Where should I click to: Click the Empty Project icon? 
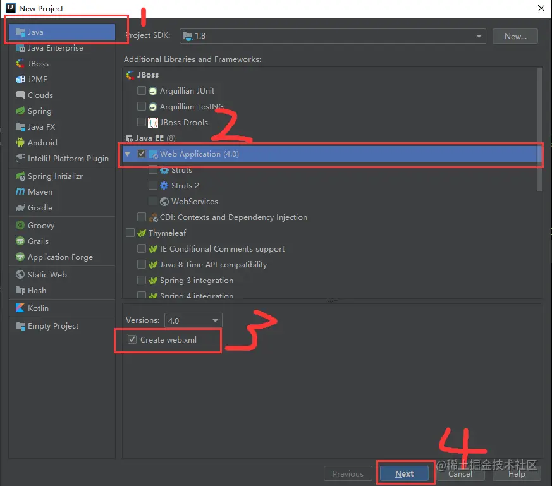pos(20,326)
